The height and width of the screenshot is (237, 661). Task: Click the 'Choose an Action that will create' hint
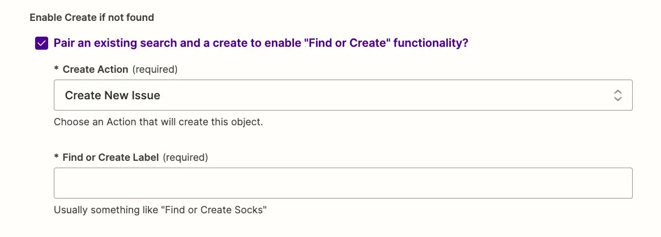pyautogui.click(x=159, y=122)
